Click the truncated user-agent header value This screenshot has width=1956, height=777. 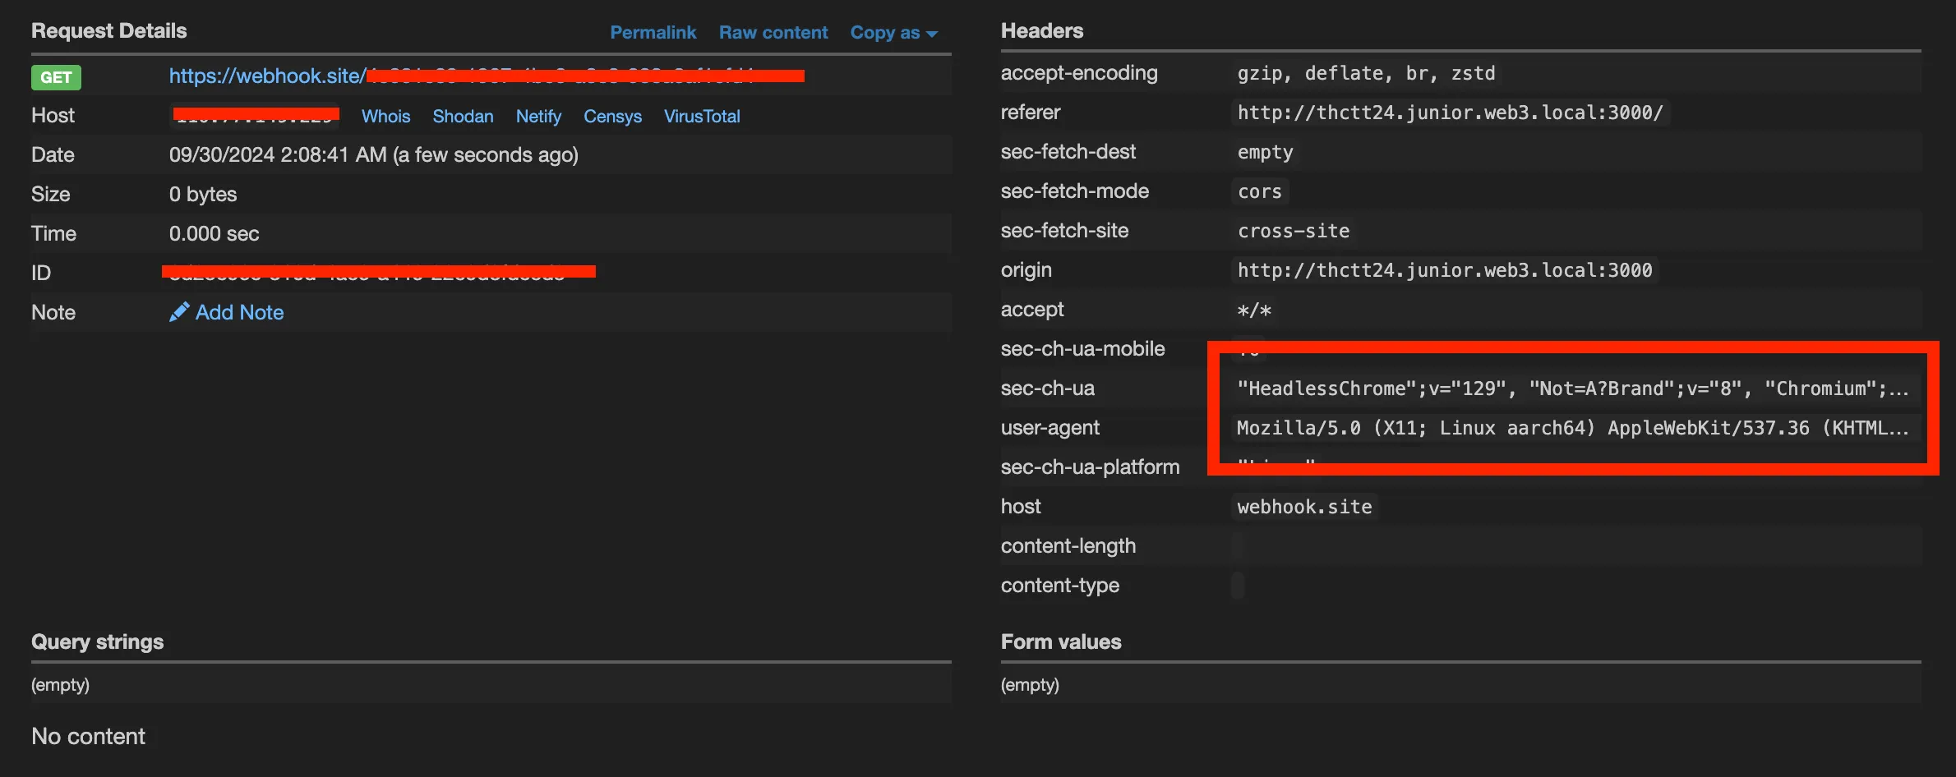pos(1571,428)
